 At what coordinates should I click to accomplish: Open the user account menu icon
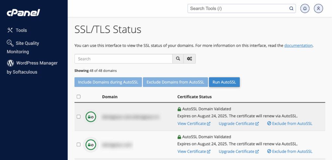click(x=318, y=9)
